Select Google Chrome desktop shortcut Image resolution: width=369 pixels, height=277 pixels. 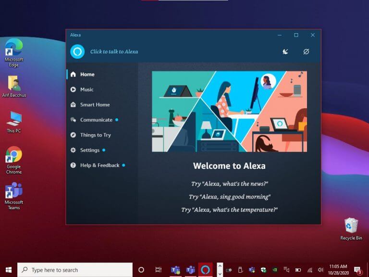14,160
